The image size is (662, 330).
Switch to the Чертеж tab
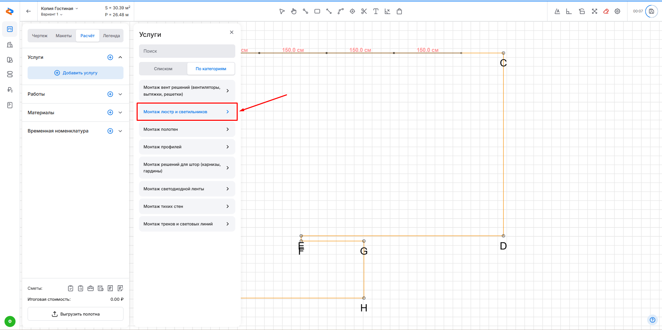click(x=40, y=36)
